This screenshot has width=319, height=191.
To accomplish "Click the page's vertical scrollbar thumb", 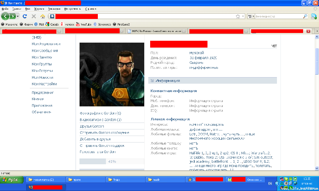I will click(317, 62).
